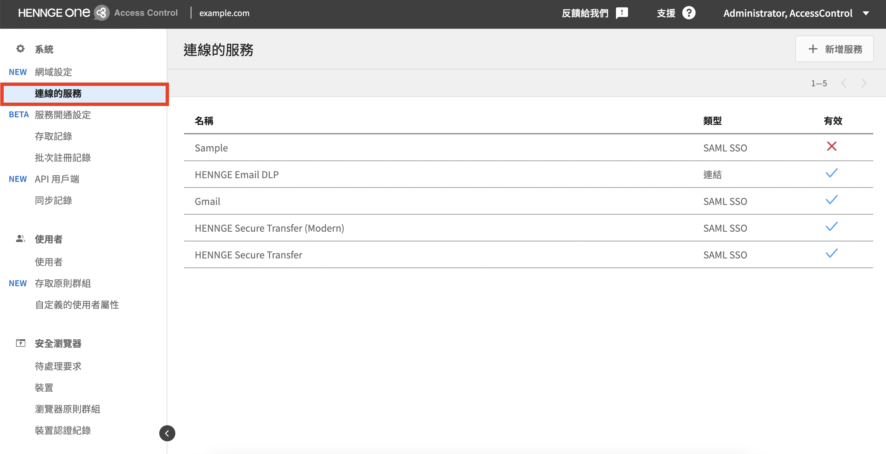
Task: Click the 安全瀏覽器 section heading
Action: (x=58, y=344)
